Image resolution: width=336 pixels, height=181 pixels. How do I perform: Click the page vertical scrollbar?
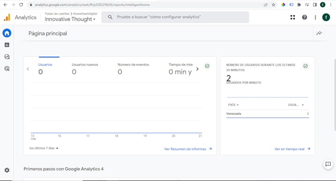pos(335,94)
